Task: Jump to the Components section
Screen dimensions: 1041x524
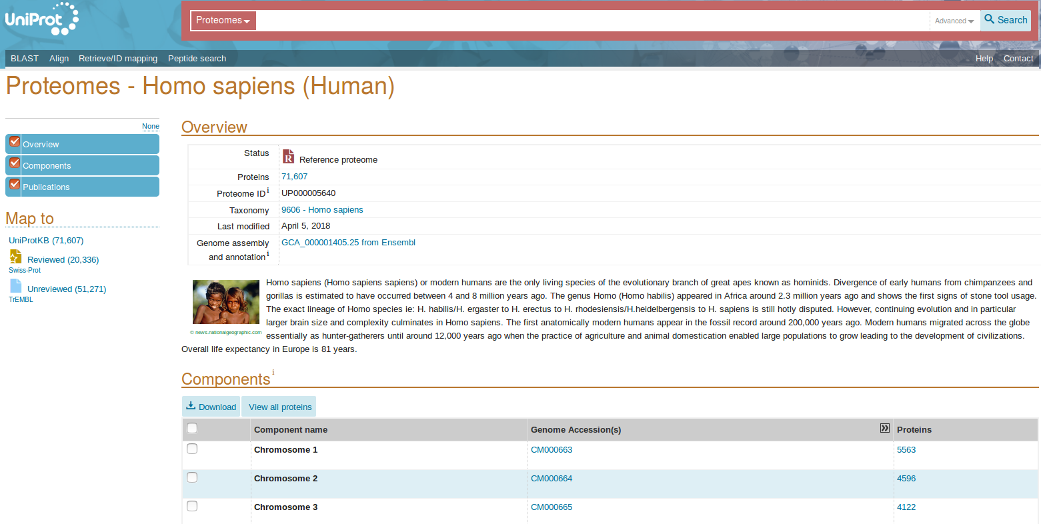Action: point(47,166)
